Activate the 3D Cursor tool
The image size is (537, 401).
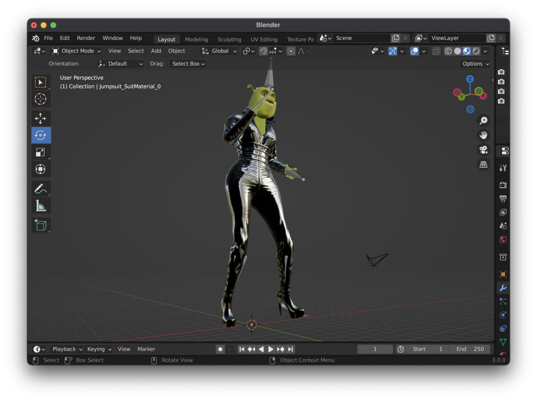(x=40, y=99)
